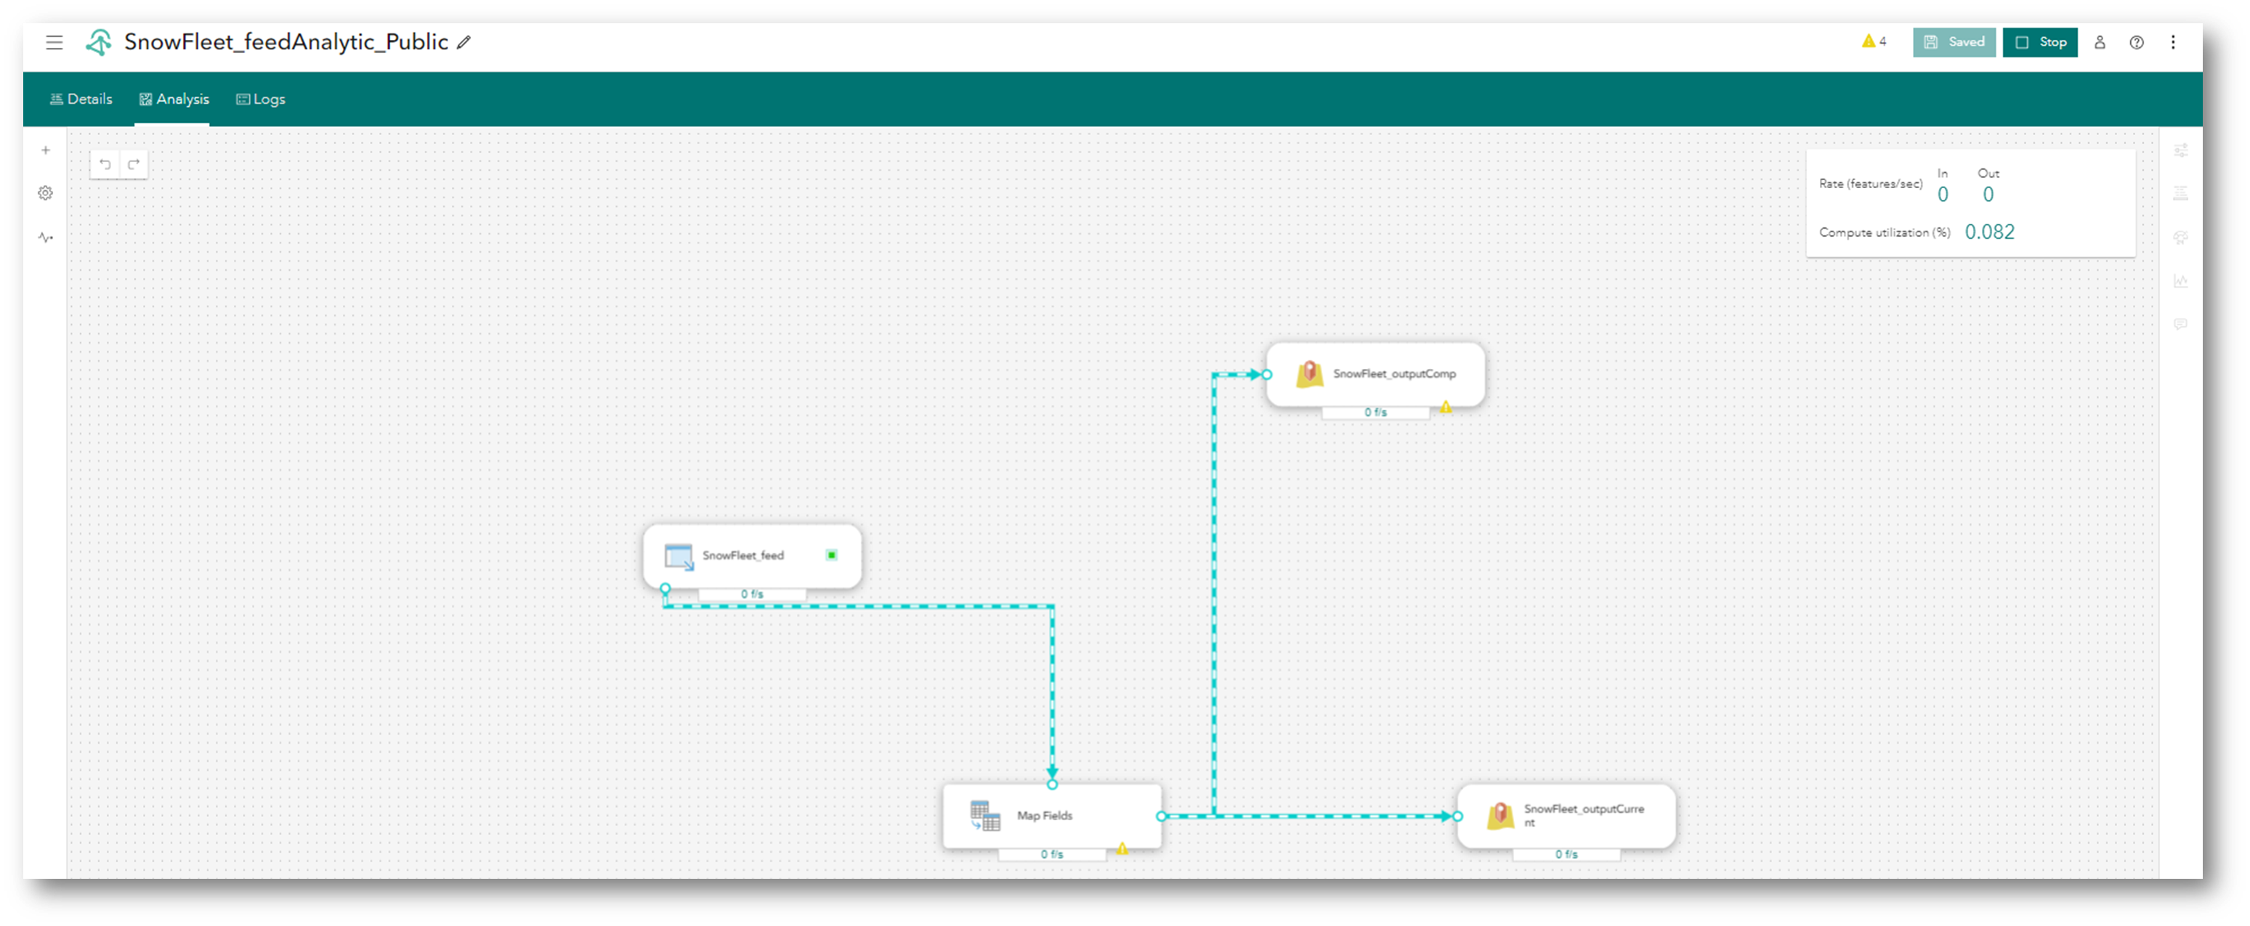Click the warning triangle on Map Fields node

pos(1122,848)
